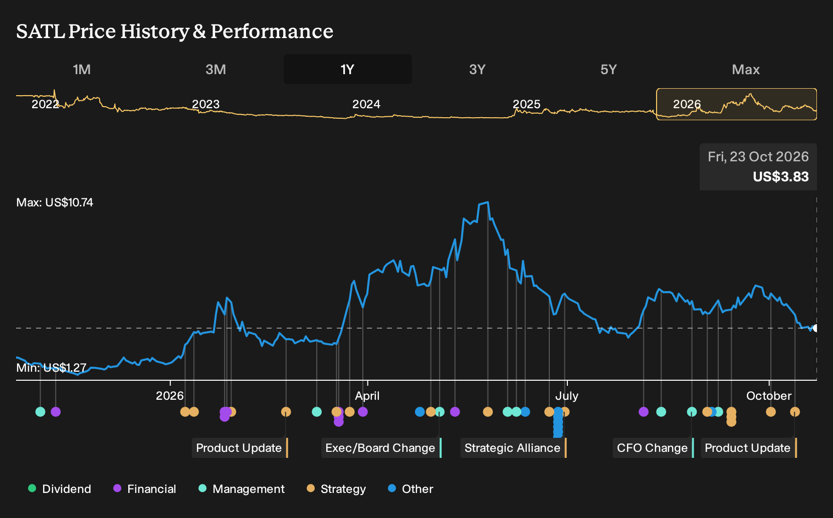This screenshot has height=518, width=833.
Task: Switch to the 5Y range tab
Action: [x=608, y=69]
